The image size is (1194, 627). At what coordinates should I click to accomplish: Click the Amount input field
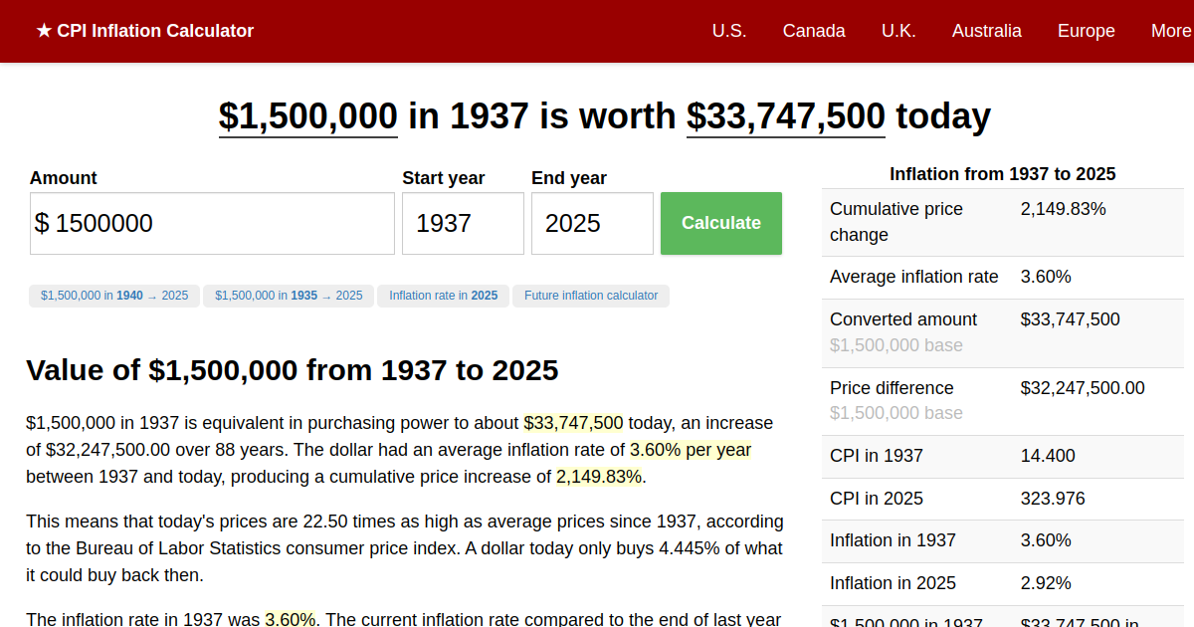(x=212, y=223)
